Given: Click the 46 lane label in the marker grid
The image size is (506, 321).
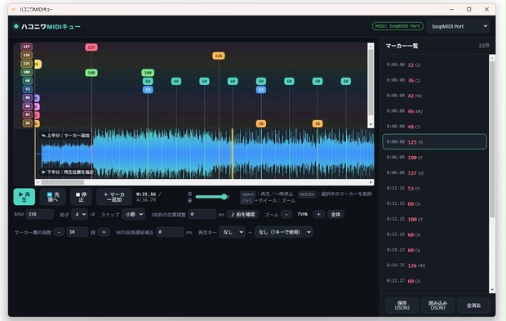Looking at the screenshot, I should tap(27, 106).
